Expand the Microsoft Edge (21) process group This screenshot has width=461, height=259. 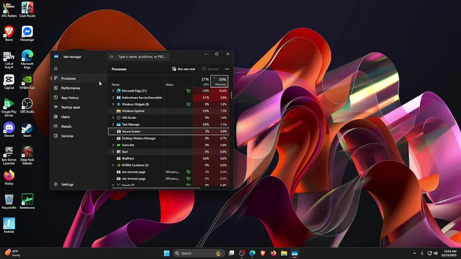(x=113, y=91)
